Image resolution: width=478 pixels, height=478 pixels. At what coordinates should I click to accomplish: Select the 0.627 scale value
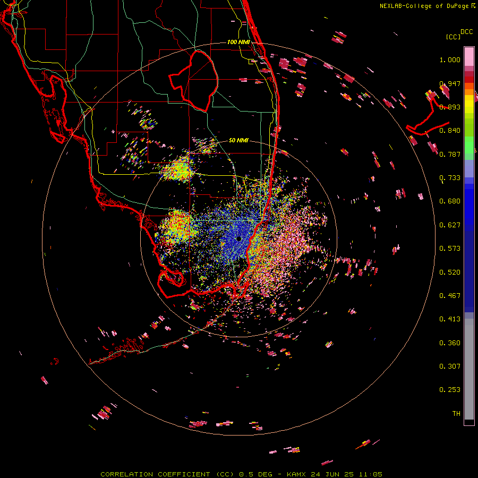coord(450,225)
